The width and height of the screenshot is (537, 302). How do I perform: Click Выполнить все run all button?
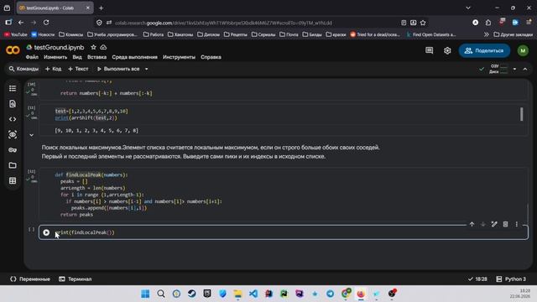[x=118, y=69]
